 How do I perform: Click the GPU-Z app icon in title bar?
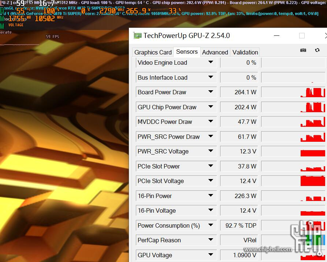pyautogui.click(x=138, y=35)
